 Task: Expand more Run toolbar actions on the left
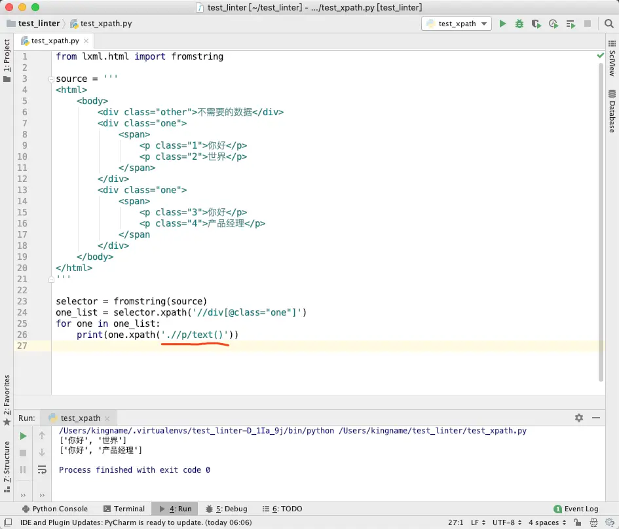(23, 495)
